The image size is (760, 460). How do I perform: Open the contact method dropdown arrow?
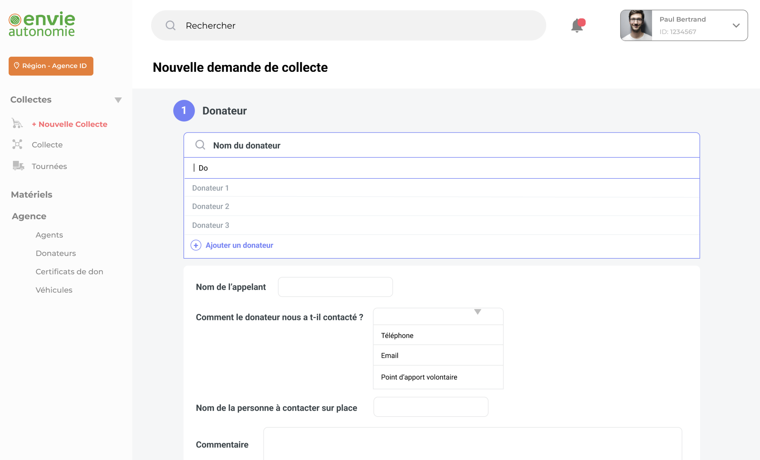[477, 312]
